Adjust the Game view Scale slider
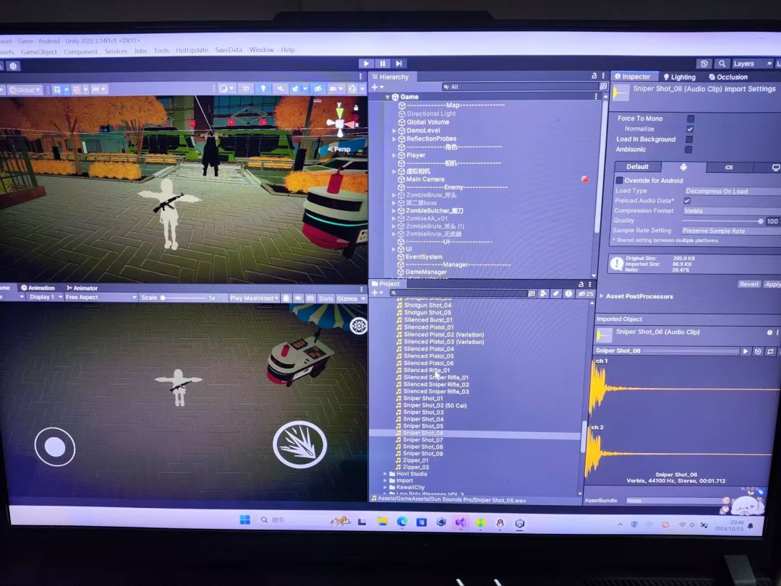Screen dimensions: 781x586 tap(184, 298)
